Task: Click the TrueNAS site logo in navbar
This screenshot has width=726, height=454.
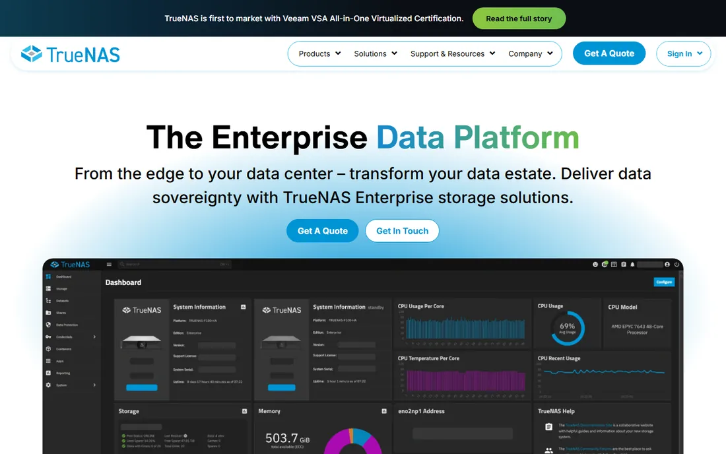Action: coord(71,54)
